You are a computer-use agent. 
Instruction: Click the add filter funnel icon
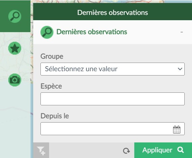point(41,150)
